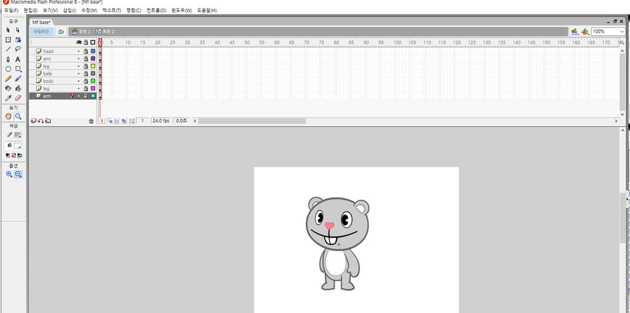Open the 파일(F) menu

[11, 10]
